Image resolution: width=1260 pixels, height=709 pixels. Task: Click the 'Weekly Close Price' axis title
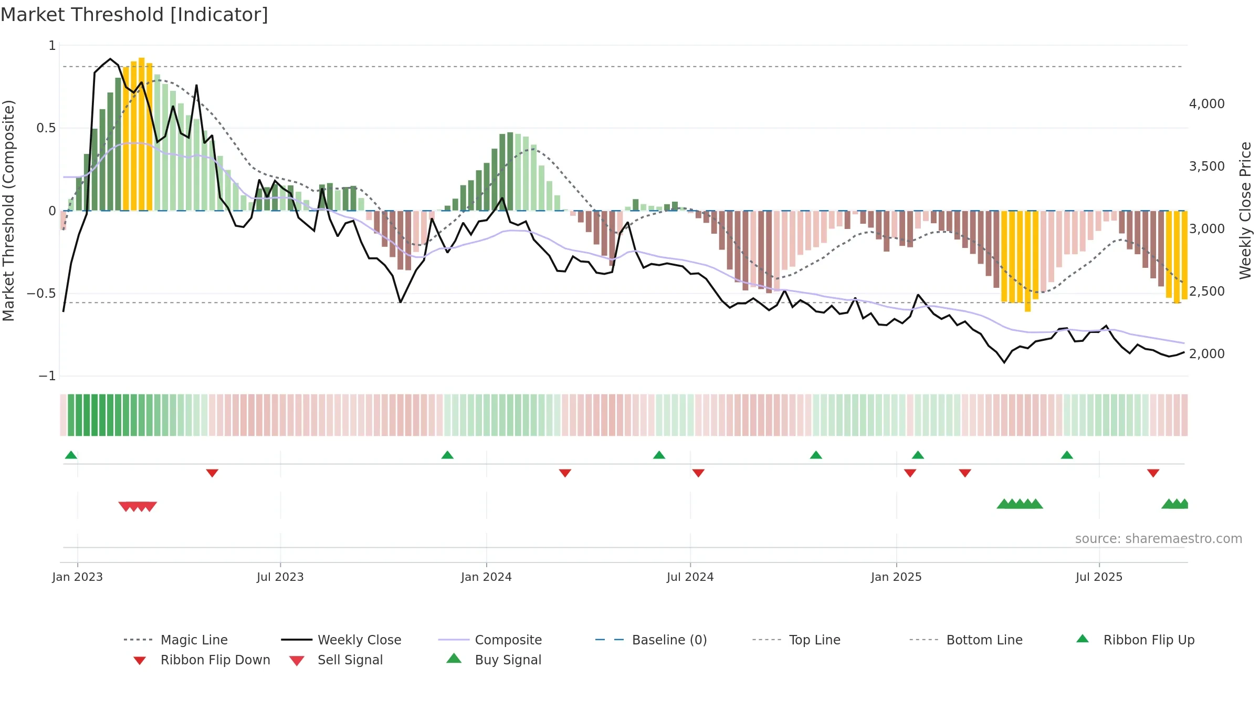pos(1245,210)
